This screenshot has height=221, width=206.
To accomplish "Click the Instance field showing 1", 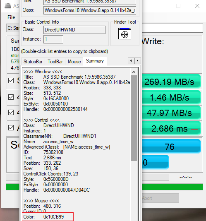I will pos(53,39).
